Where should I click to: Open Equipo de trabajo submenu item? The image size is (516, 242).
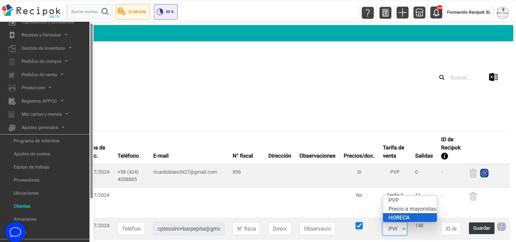pyautogui.click(x=32, y=167)
